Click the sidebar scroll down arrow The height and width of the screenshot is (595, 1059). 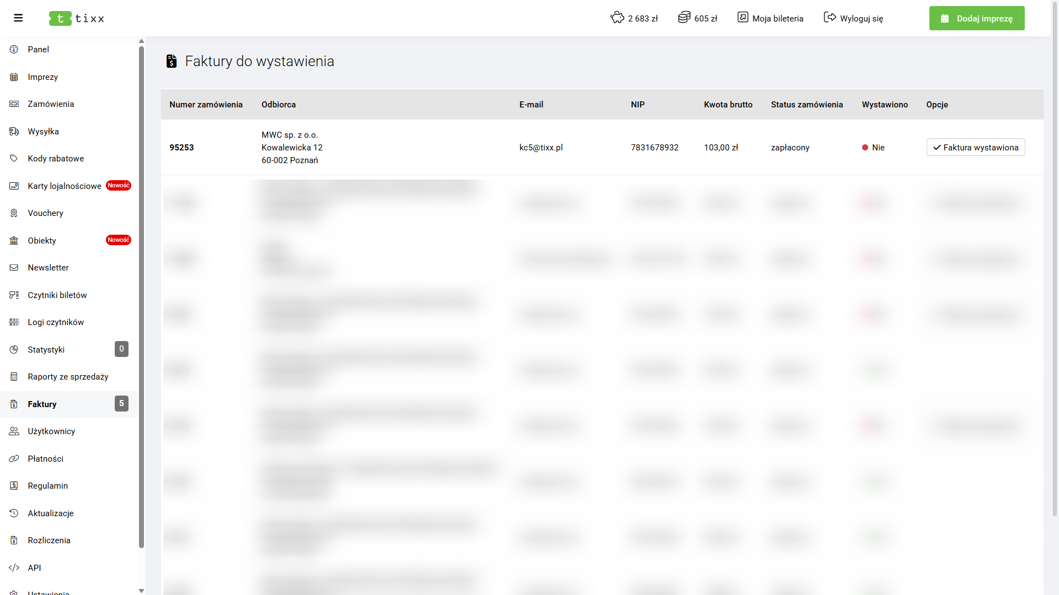tap(141, 591)
